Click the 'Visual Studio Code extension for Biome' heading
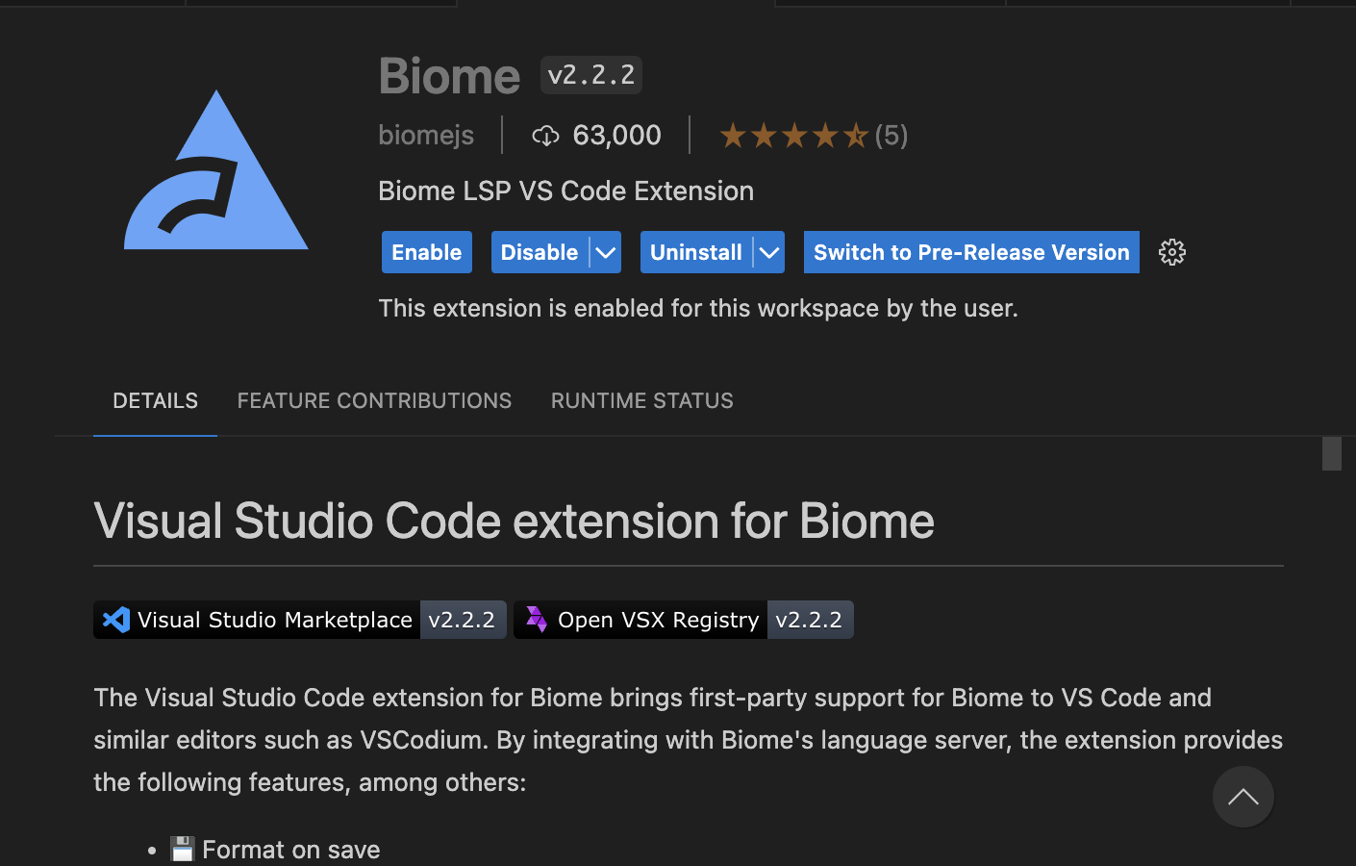The height and width of the screenshot is (866, 1356). point(514,521)
